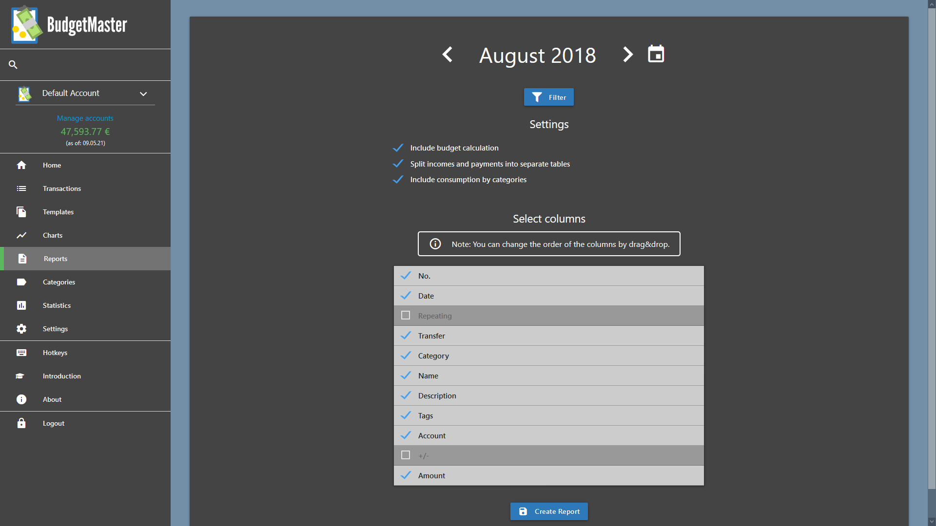Open the Statistics menu item
The height and width of the screenshot is (526, 936).
click(85, 305)
